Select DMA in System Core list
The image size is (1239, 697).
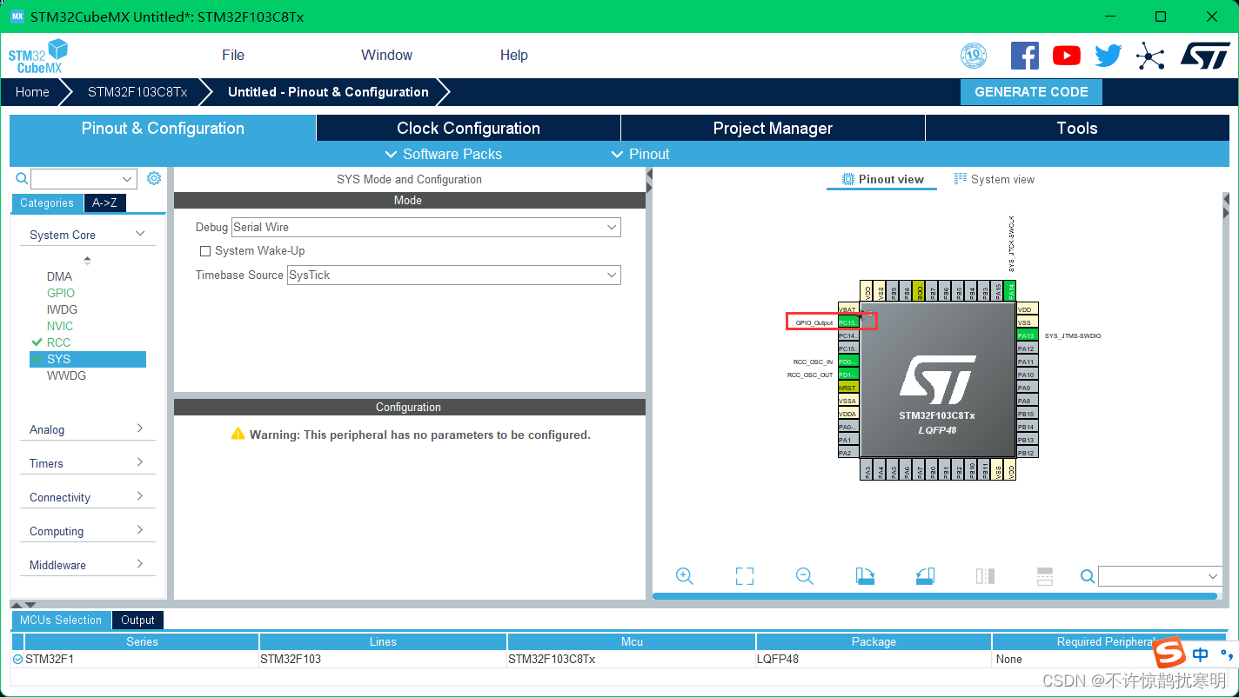coord(59,276)
